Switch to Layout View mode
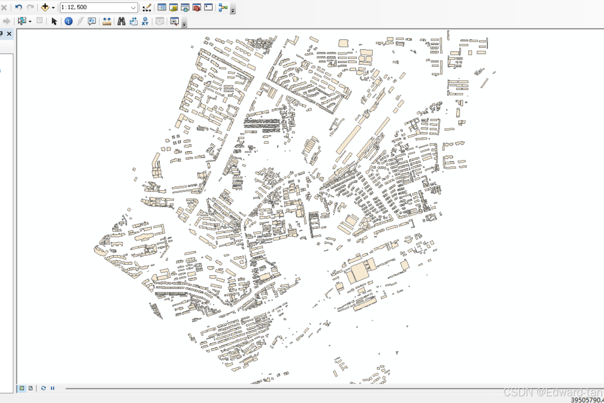The image size is (604, 403). tap(30, 388)
